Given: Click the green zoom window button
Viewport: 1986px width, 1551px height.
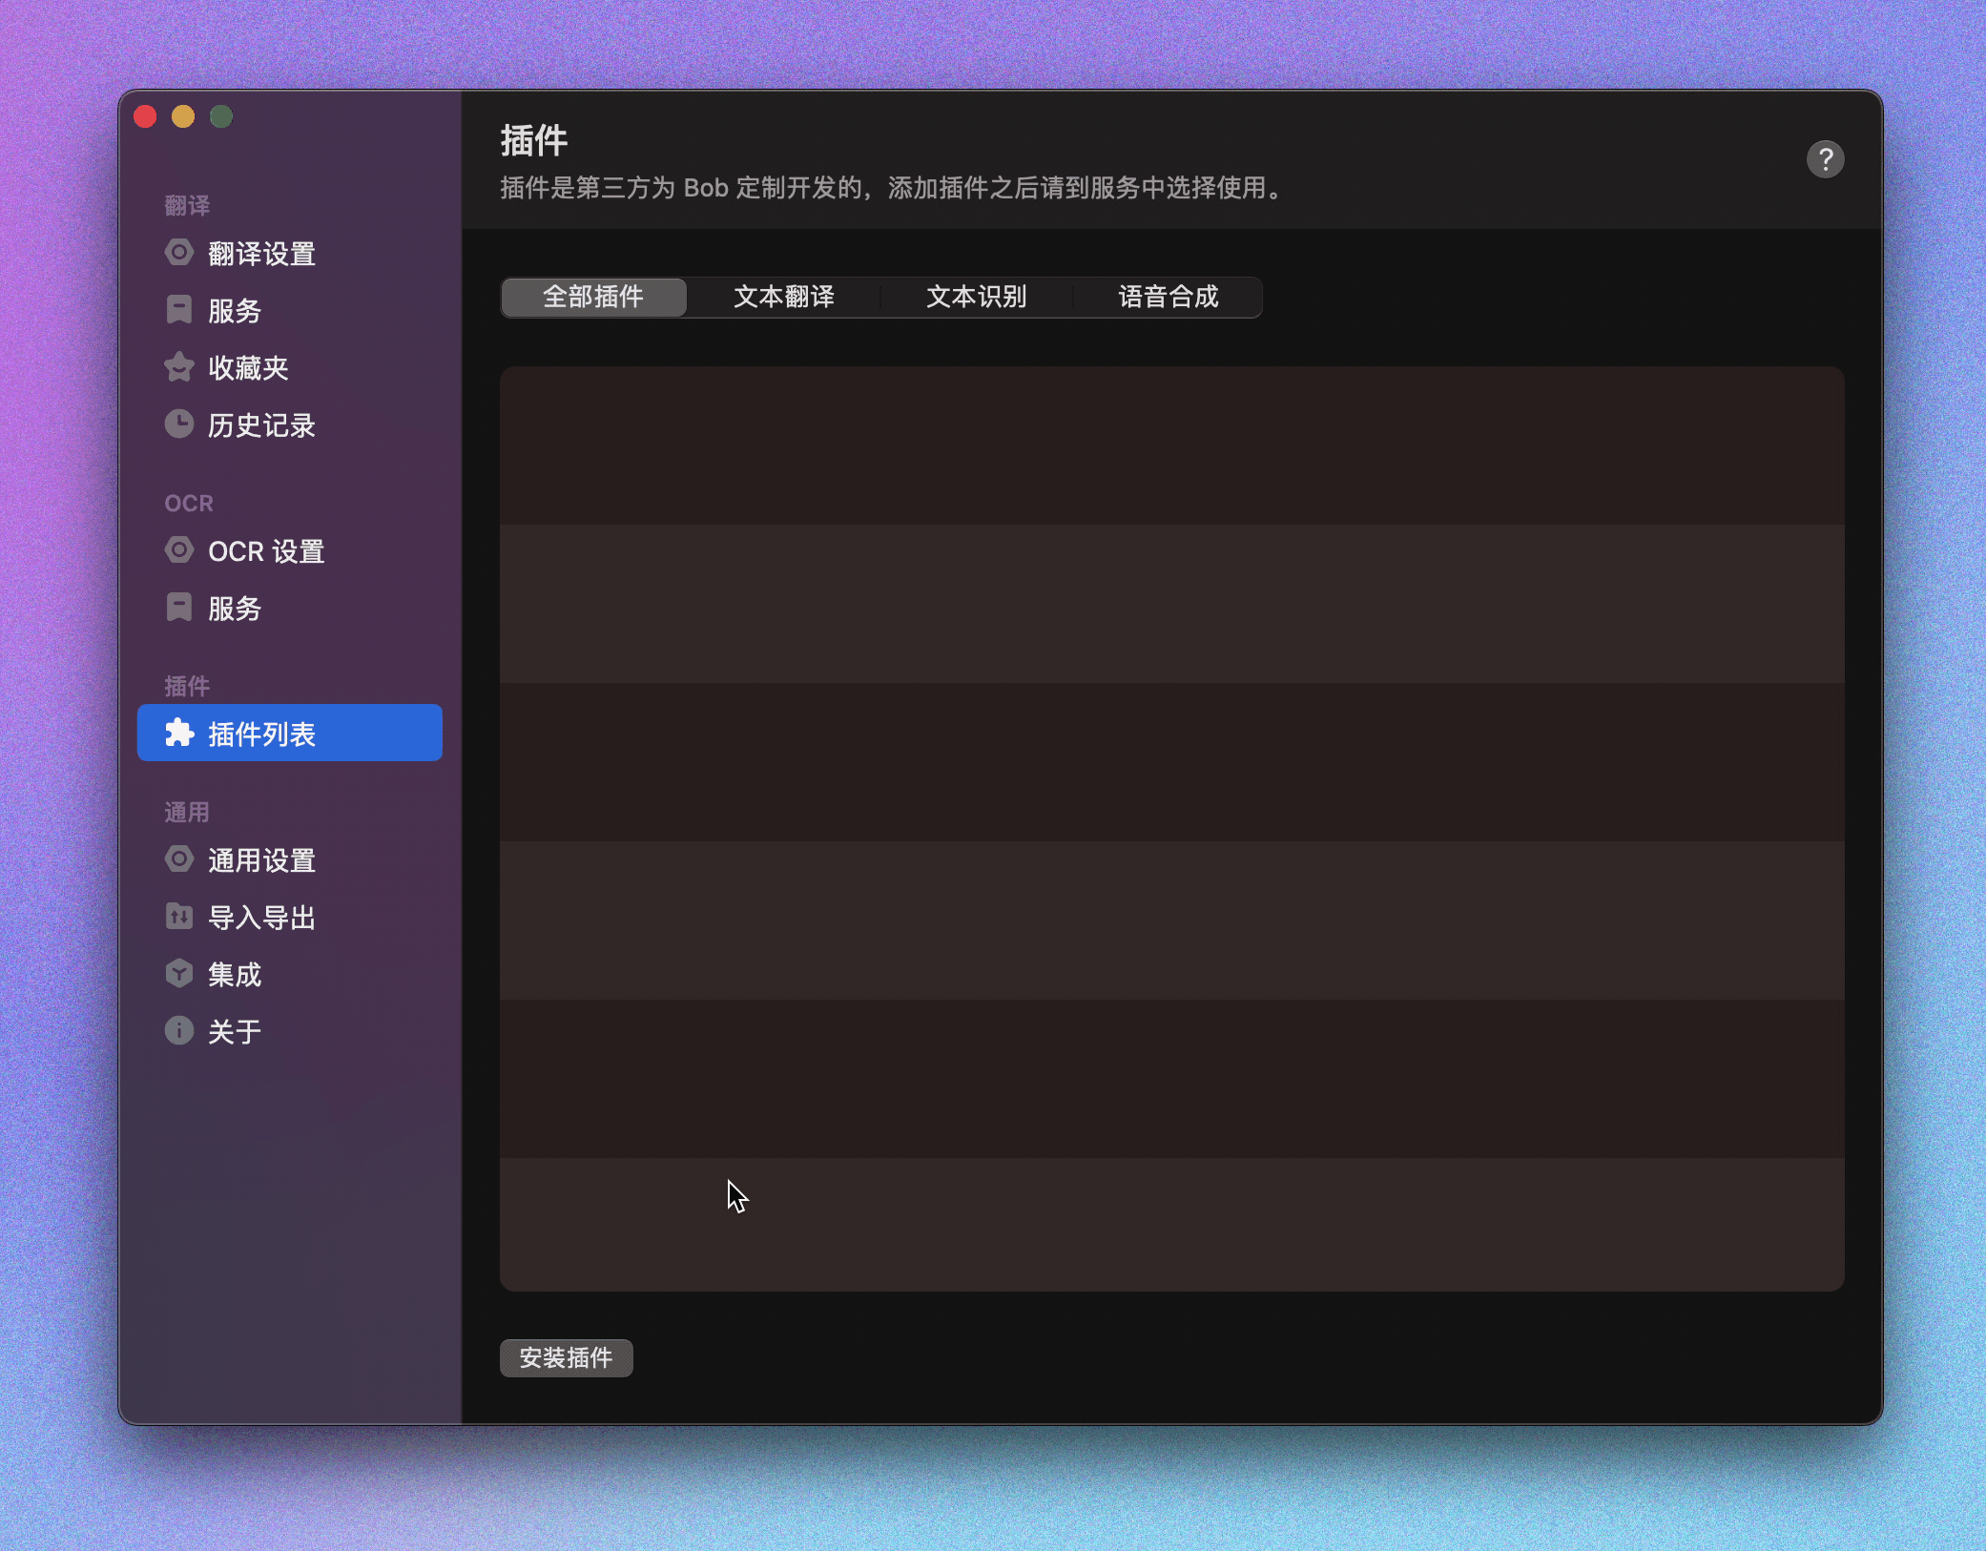Looking at the screenshot, I should coord(222,116).
